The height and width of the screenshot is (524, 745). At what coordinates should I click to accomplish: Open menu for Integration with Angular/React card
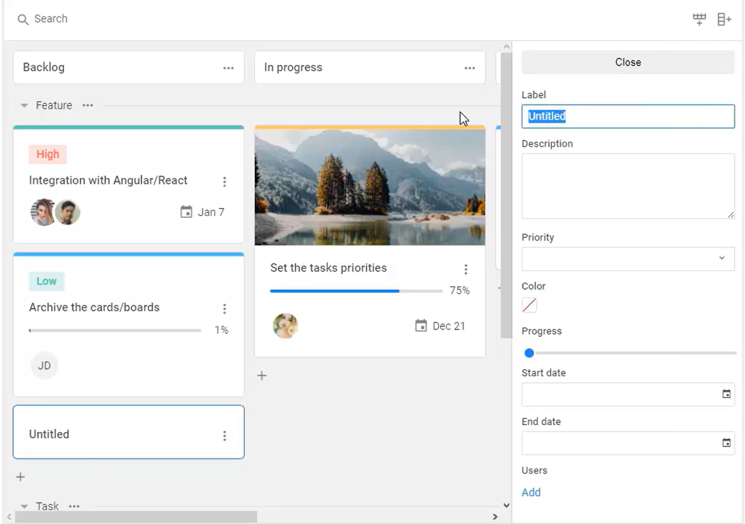point(224,181)
